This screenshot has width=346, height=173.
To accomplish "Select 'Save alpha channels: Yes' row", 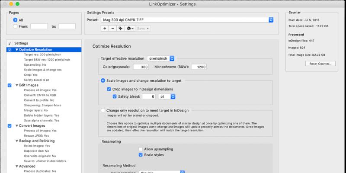I will click(44, 121).
